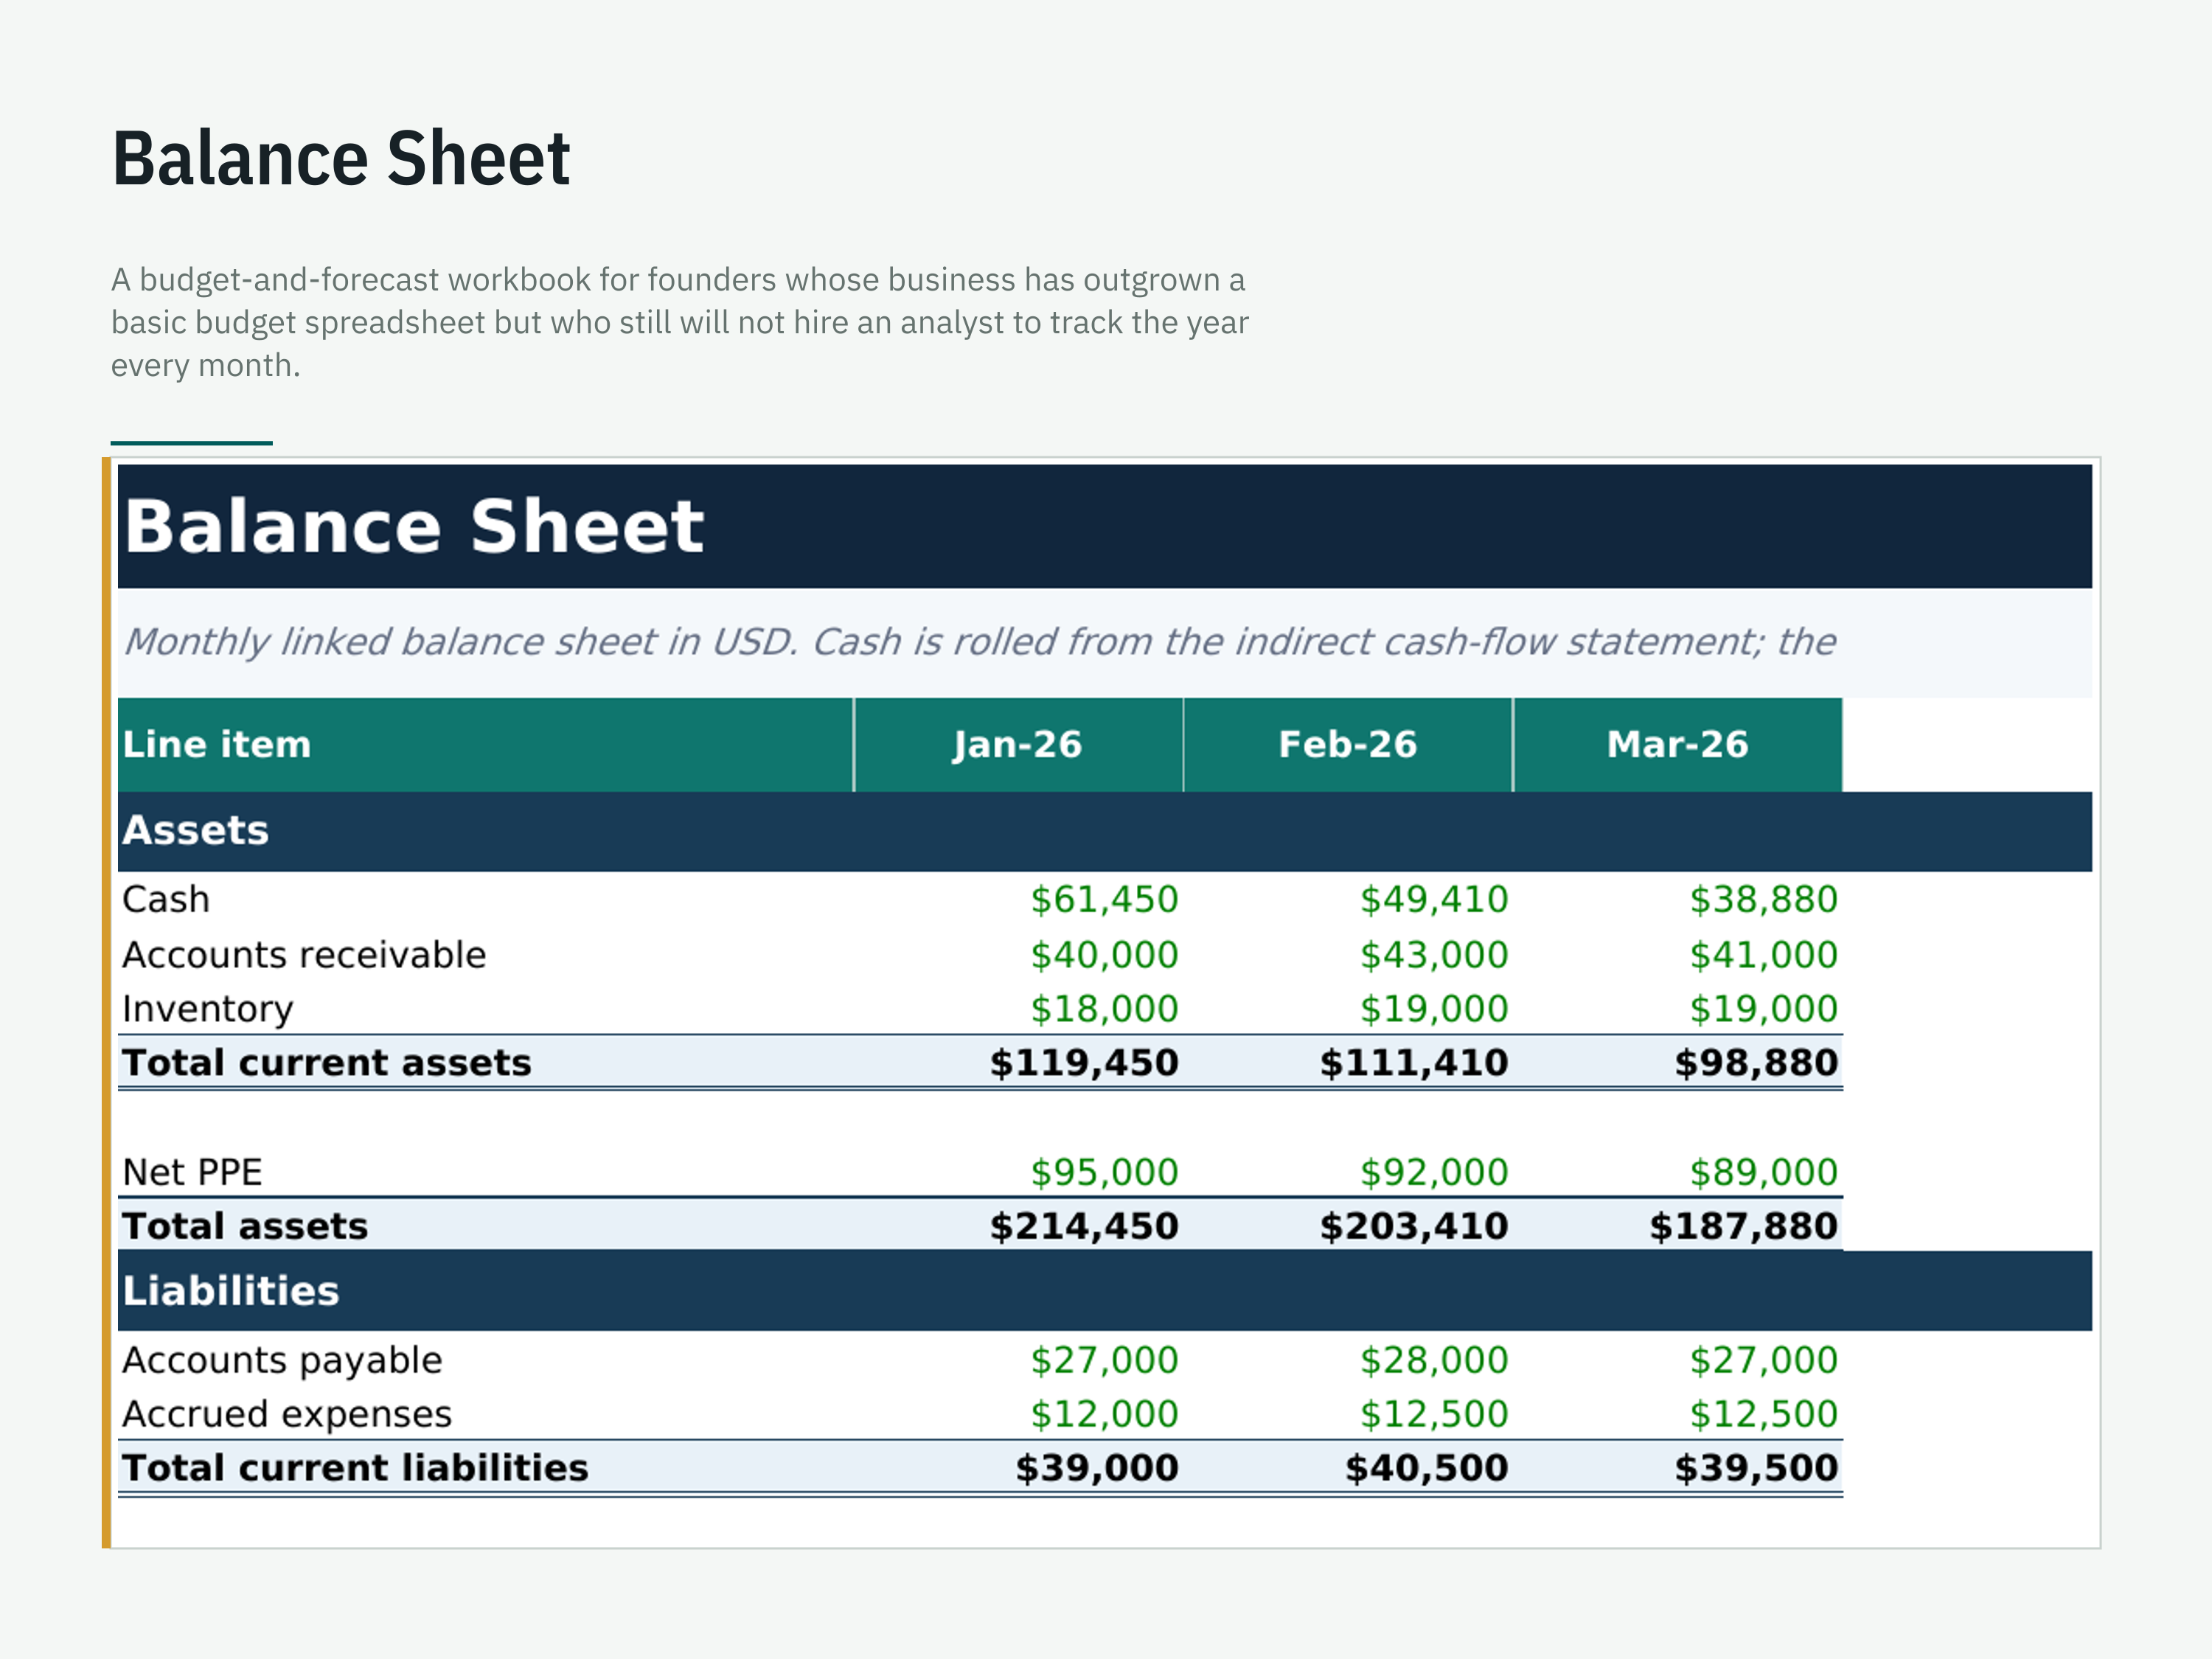Select Cash value $38,880
The height and width of the screenshot is (1659, 2212).
point(1764,900)
